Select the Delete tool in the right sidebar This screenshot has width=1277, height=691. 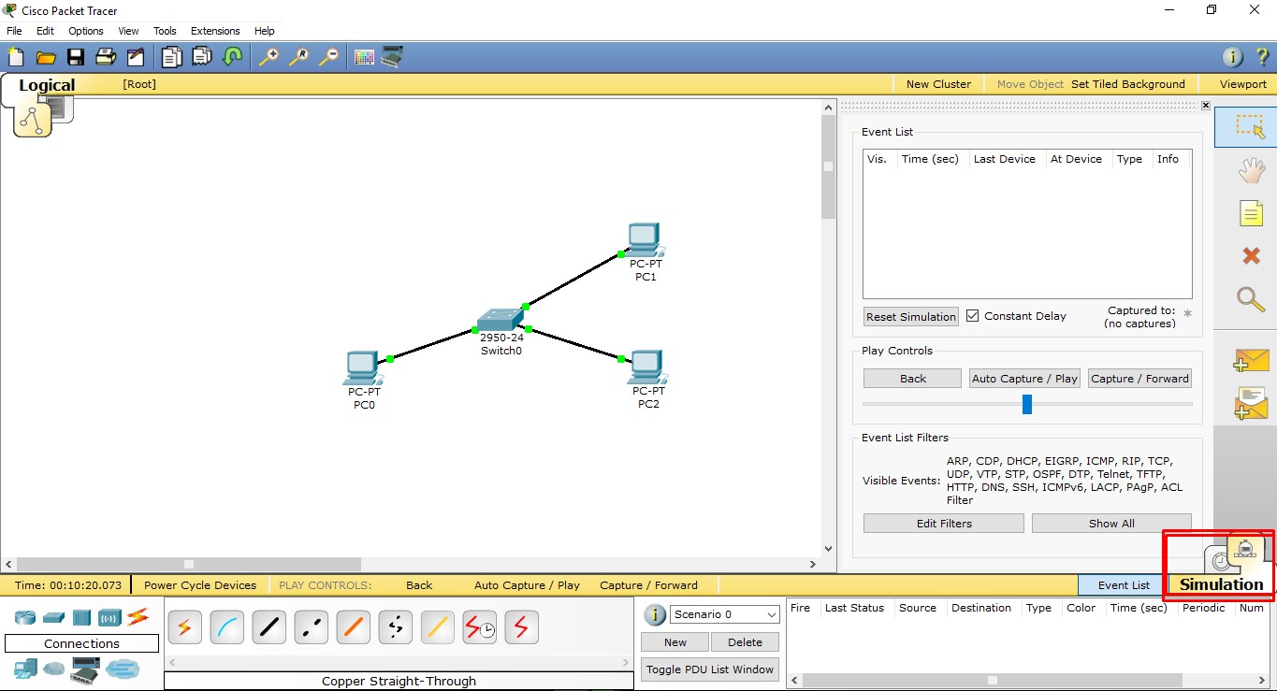click(x=1251, y=255)
